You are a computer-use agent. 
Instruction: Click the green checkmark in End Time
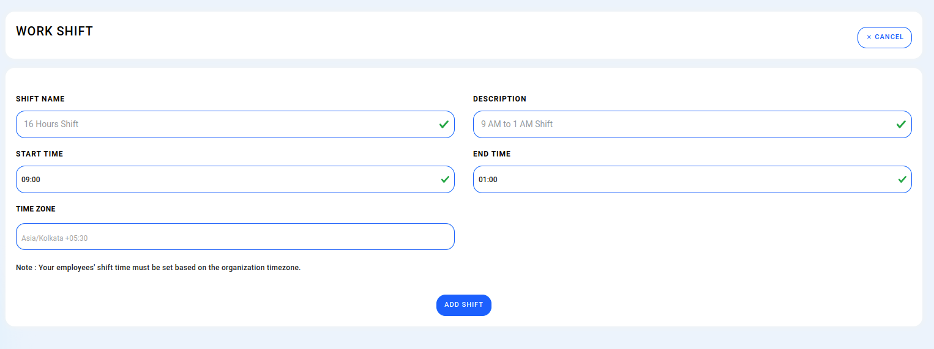902,180
